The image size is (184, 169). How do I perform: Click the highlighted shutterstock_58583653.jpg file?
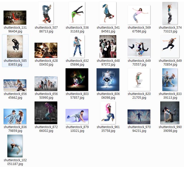click(15, 46)
